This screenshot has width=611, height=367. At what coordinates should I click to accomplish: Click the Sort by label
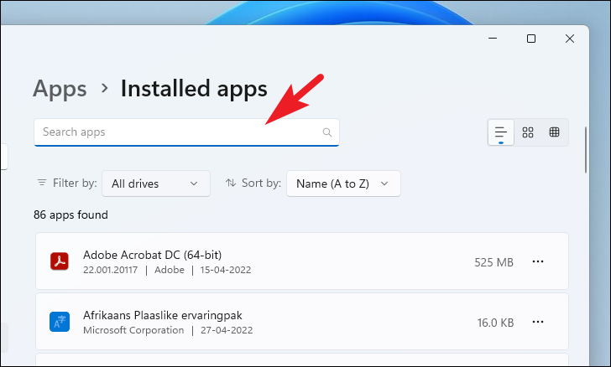[x=261, y=183]
